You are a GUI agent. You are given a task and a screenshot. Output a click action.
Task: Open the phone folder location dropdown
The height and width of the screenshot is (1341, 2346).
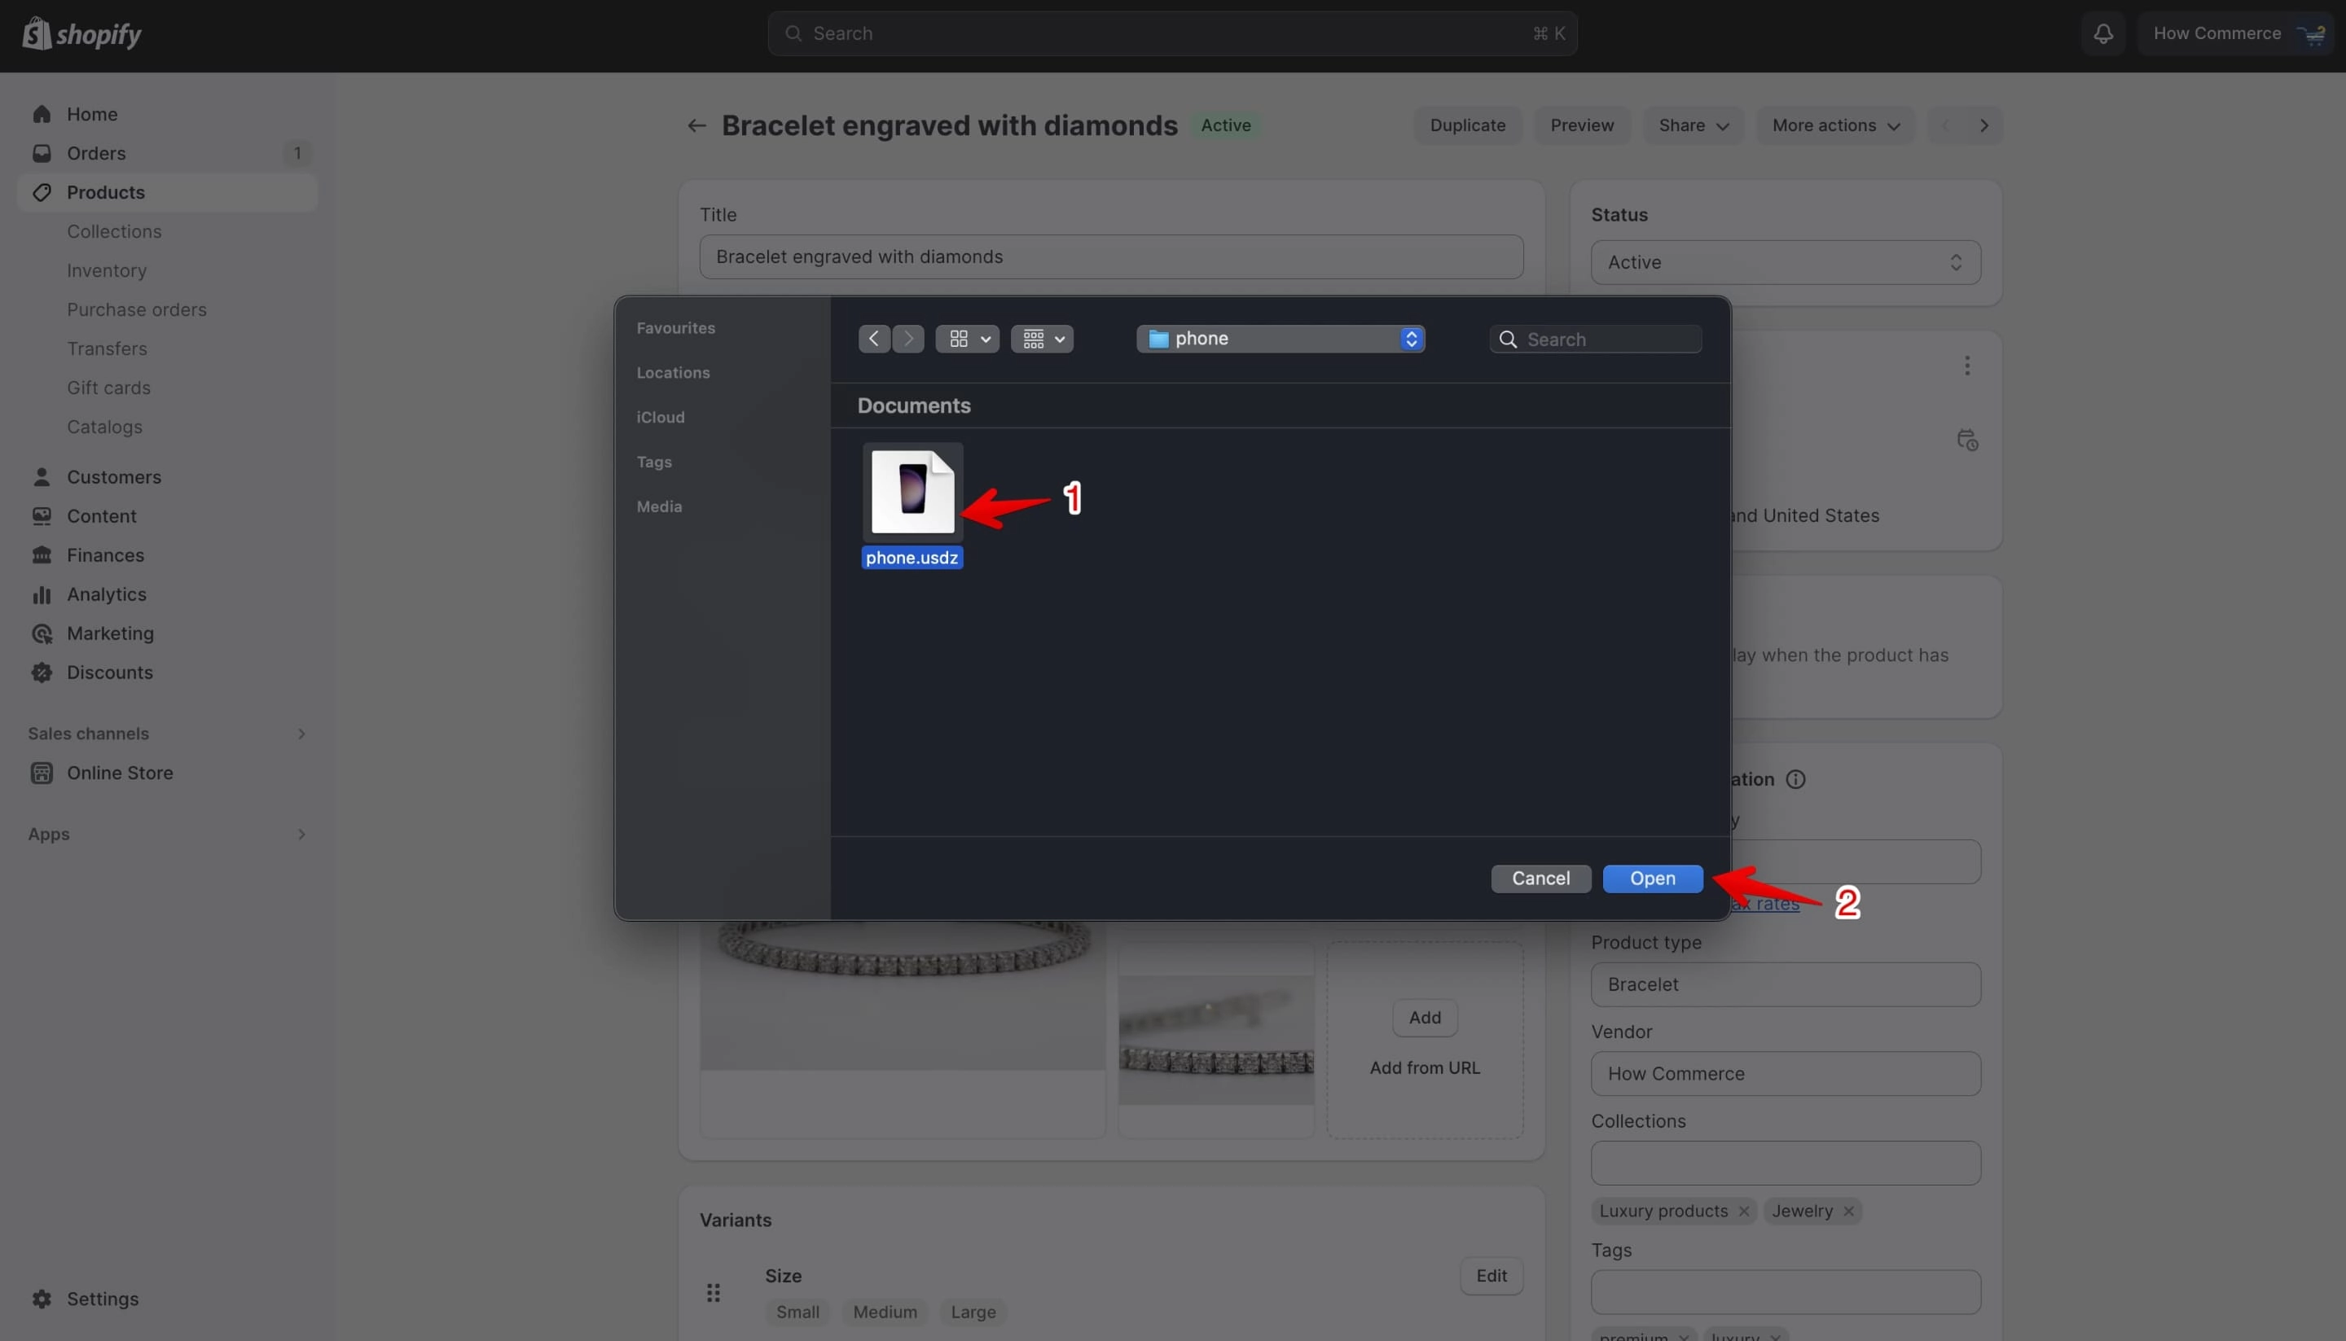[x=1281, y=339]
